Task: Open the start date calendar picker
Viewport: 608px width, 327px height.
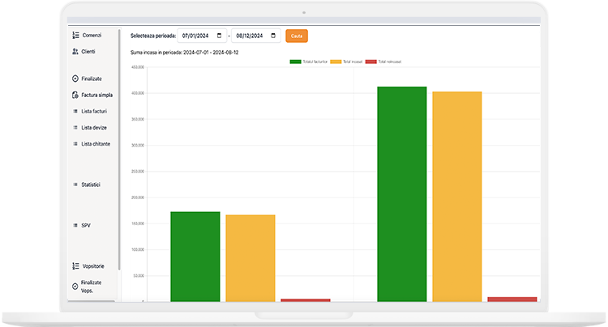Action: pos(220,36)
